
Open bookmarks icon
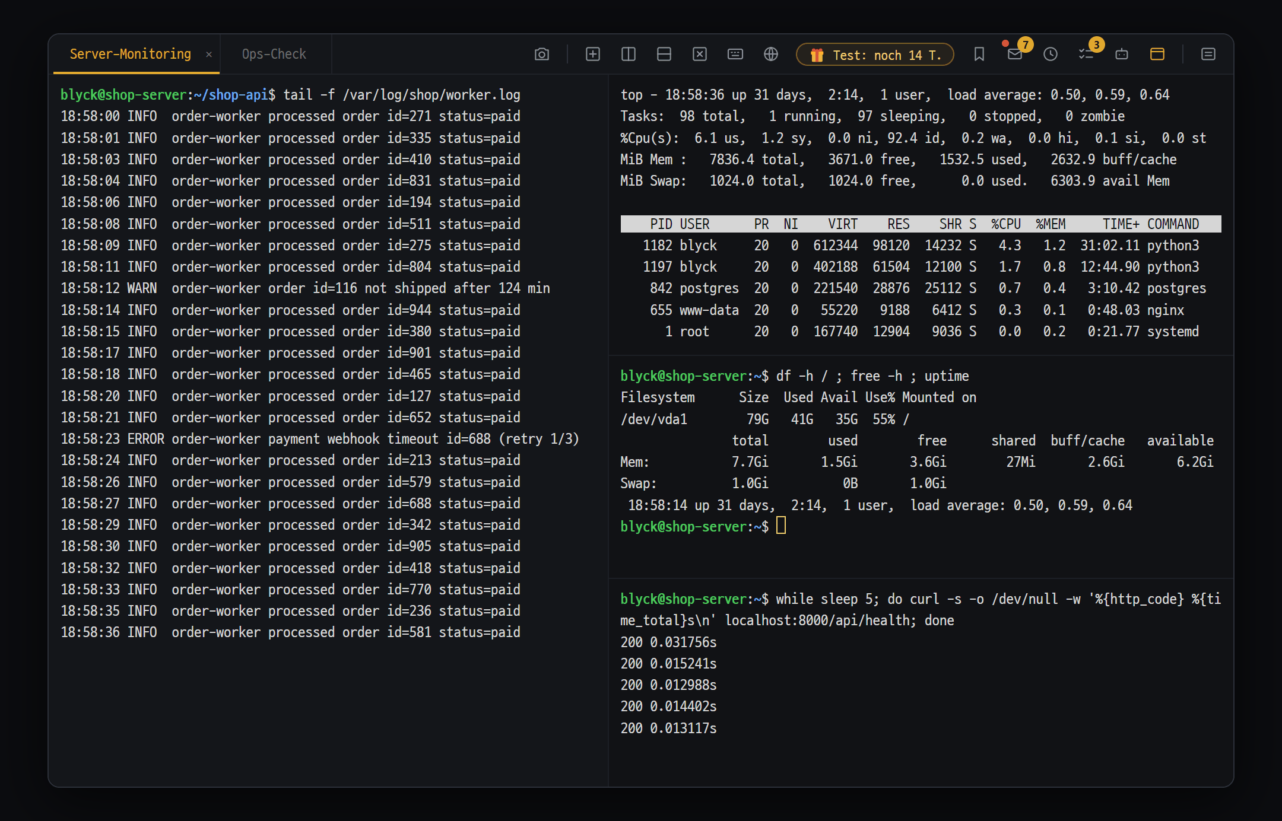pyautogui.click(x=979, y=55)
